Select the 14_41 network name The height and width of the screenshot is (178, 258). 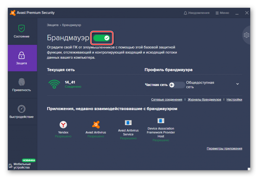[70, 82]
